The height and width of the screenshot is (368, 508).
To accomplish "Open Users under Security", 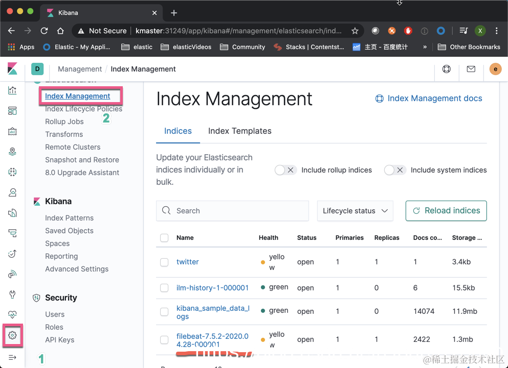I will pyautogui.click(x=54, y=314).
